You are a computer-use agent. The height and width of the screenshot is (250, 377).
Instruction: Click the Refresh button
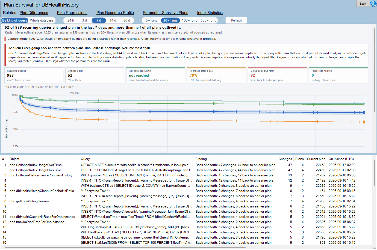click(236, 20)
